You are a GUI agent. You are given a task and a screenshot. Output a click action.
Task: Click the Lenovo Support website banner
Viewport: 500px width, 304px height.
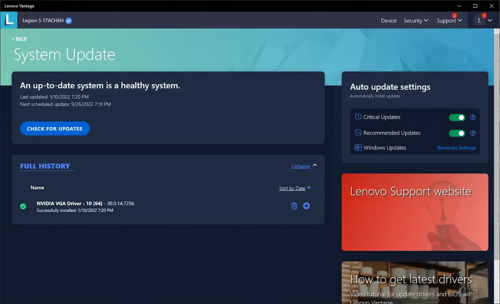tap(415, 212)
